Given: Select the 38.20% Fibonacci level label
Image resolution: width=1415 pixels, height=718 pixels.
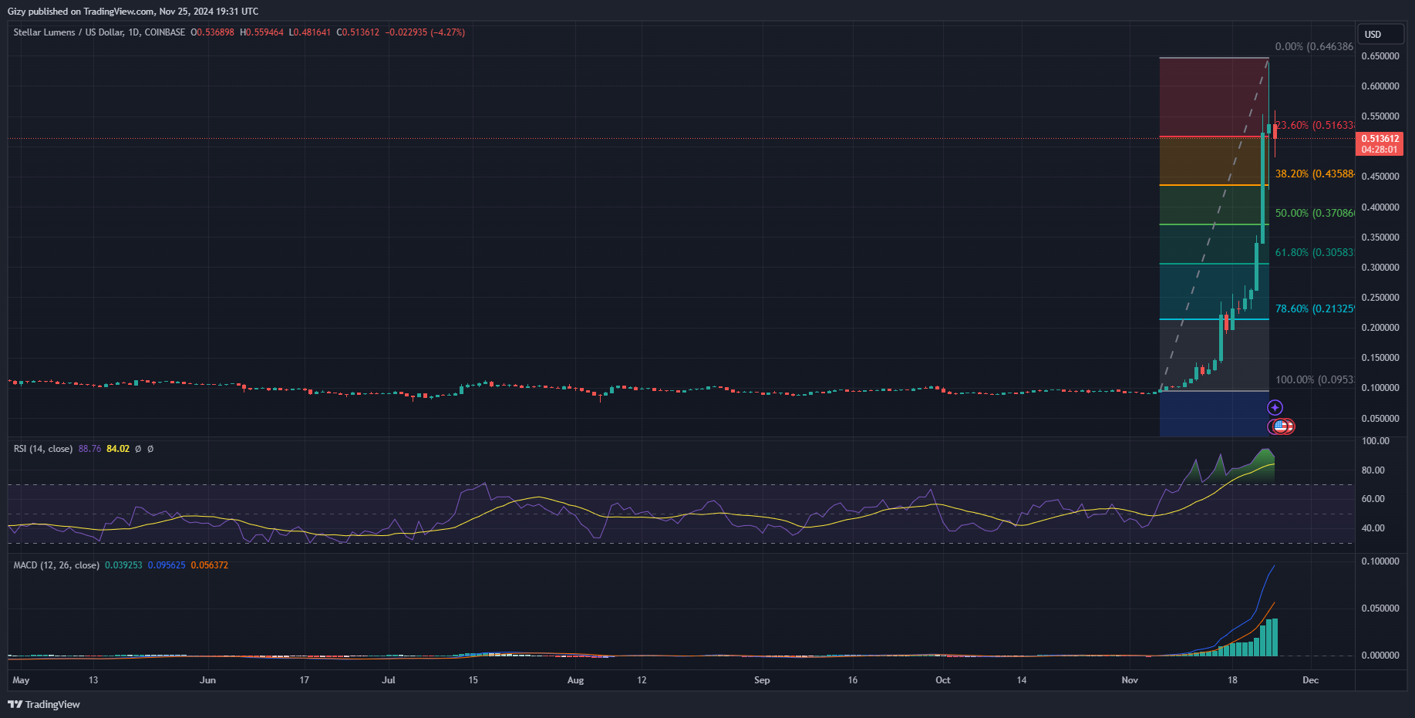Looking at the screenshot, I should pos(1315,174).
